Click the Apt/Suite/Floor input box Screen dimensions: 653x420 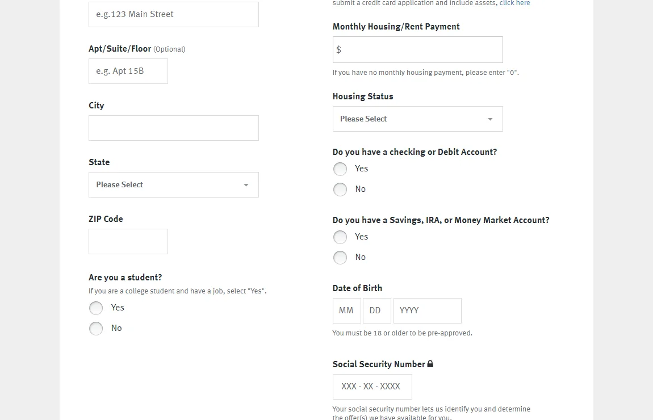[128, 72]
